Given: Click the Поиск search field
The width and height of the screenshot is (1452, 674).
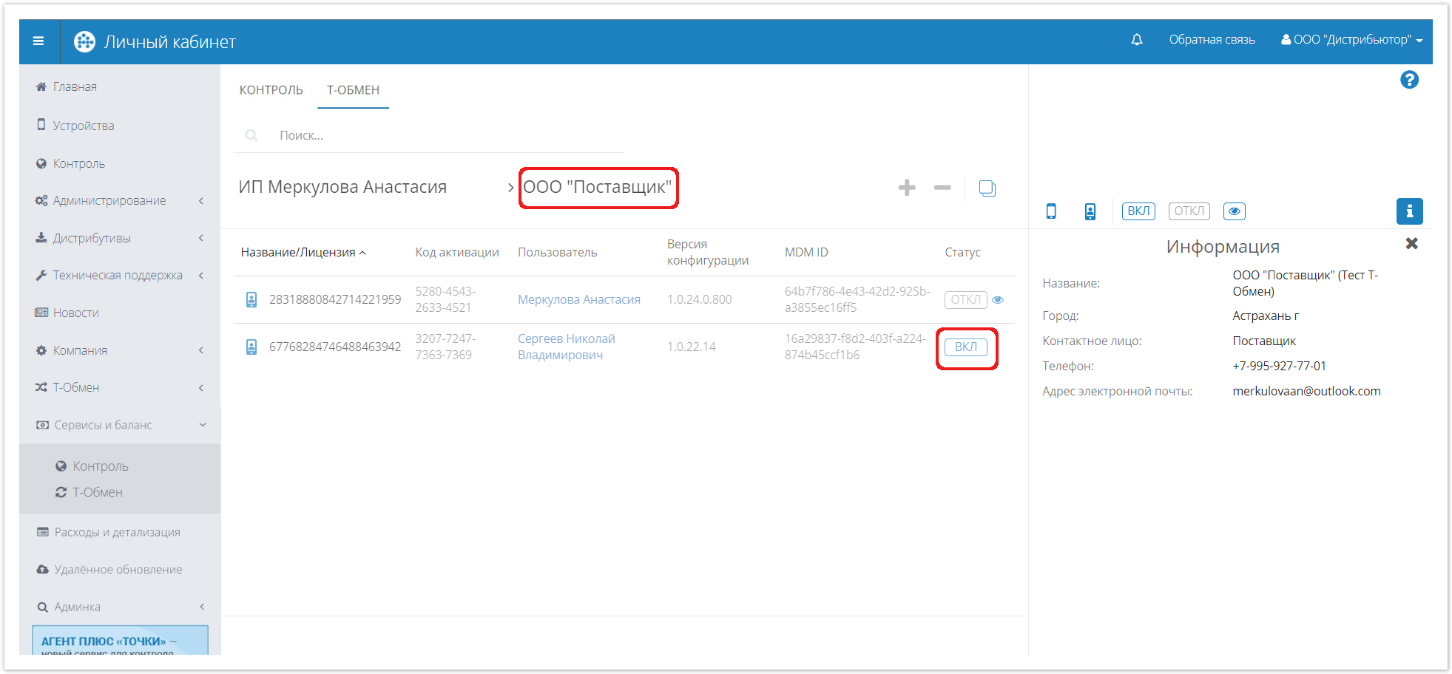Looking at the screenshot, I should pyautogui.click(x=444, y=136).
